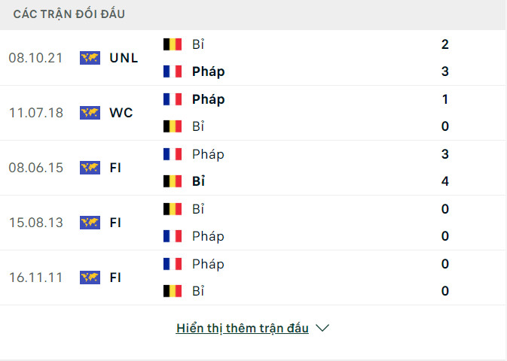Open the UNL competition label
The image size is (507, 361).
[x=124, y=58]
